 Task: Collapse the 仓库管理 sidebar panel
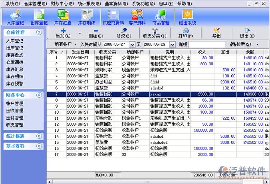pos(39,32)
